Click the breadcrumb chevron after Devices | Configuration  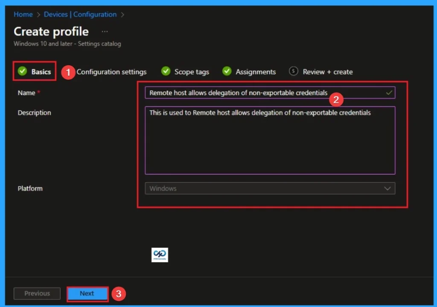click(x=122, y=14)
